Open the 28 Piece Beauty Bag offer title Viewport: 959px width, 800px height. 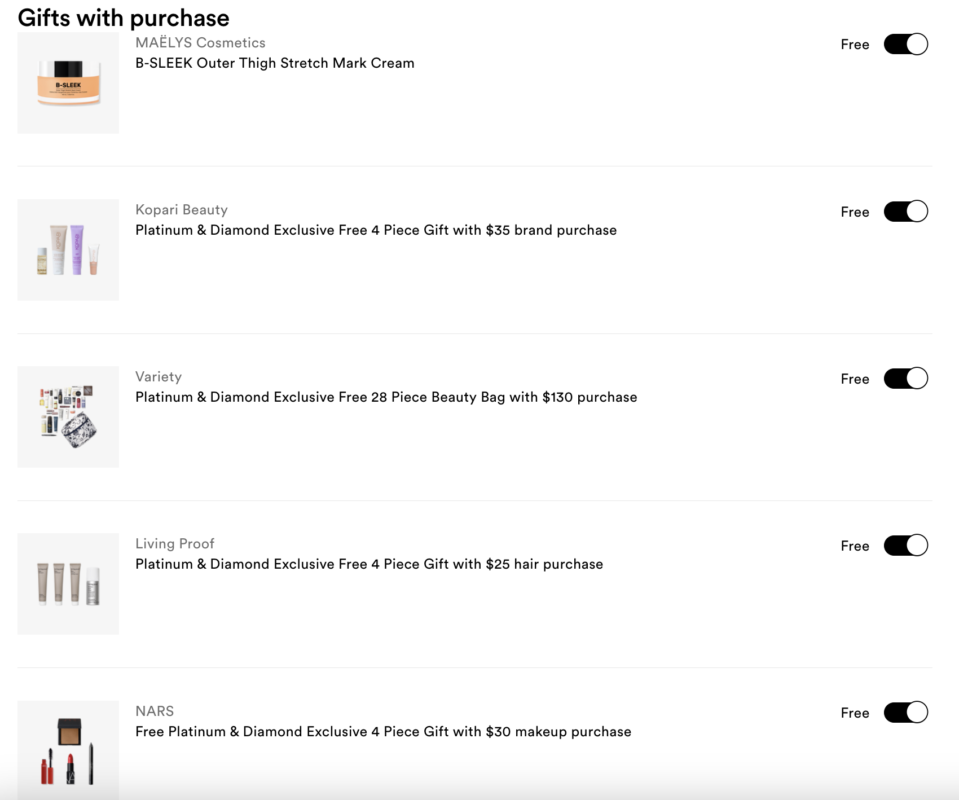tap(386, 397)
